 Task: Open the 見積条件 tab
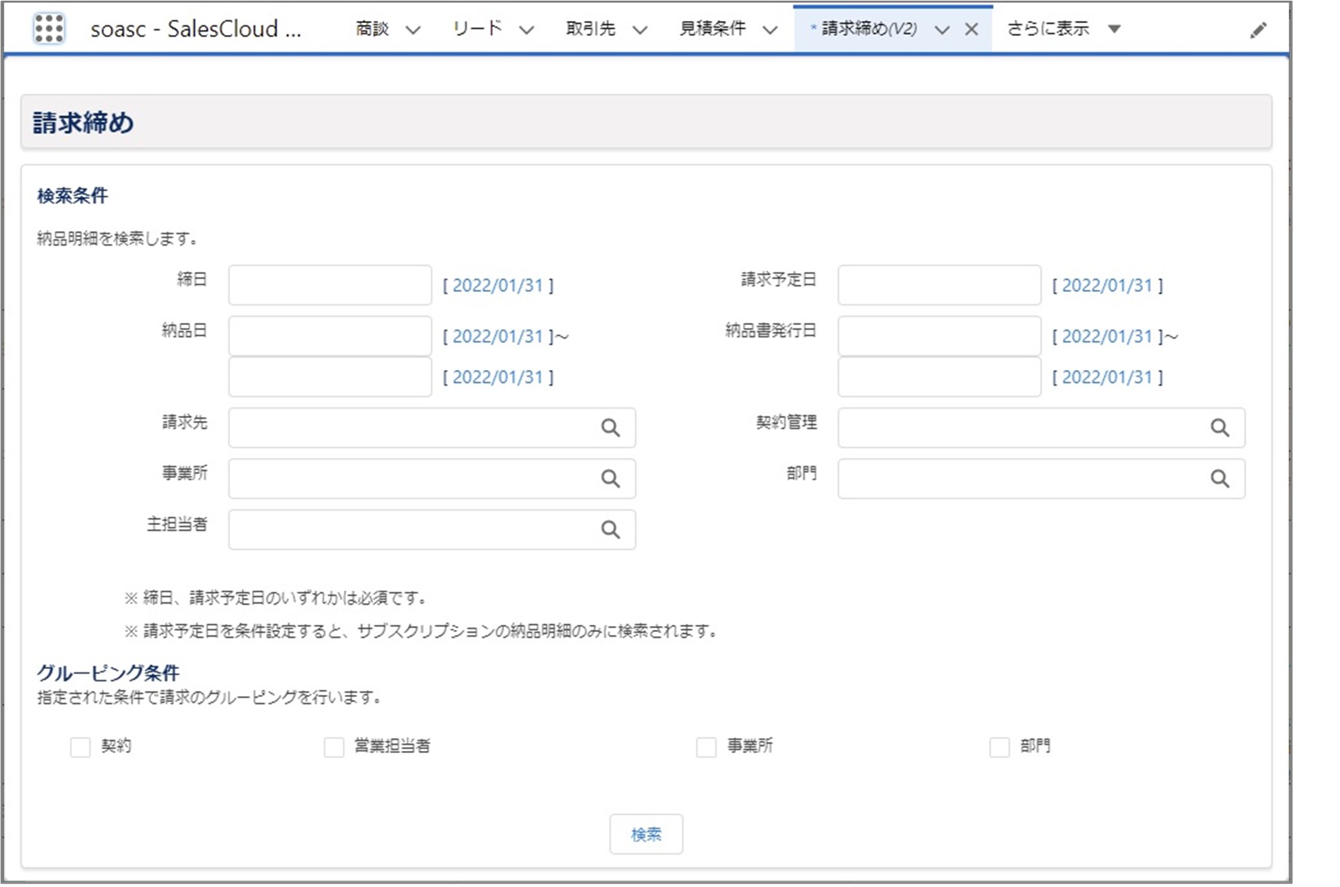coord(713,28)
